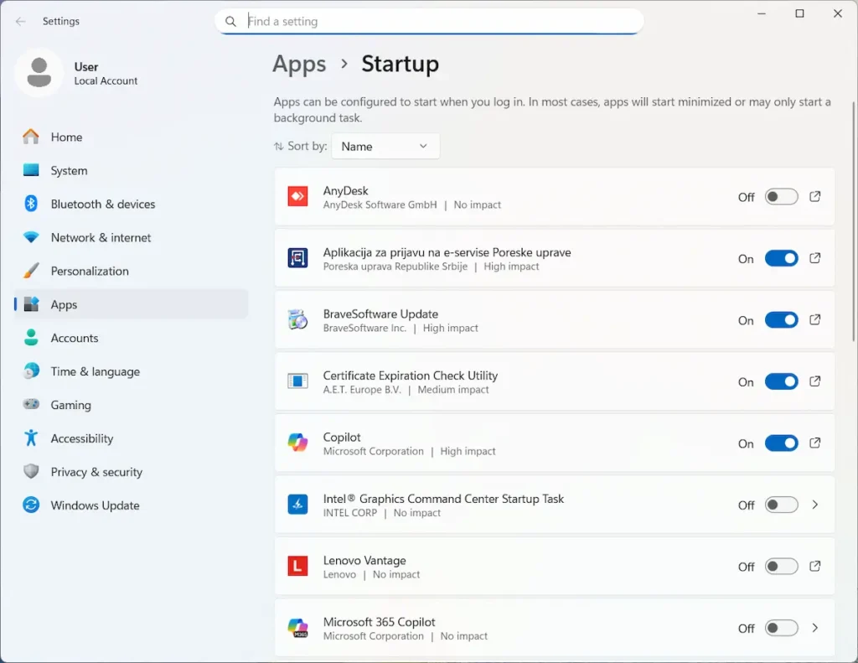Open external link for Copilot
858x663 pixels.
[814, 443]
